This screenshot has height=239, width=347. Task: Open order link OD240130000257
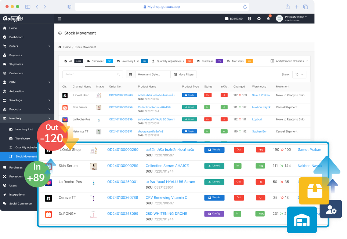pos(120,131)
